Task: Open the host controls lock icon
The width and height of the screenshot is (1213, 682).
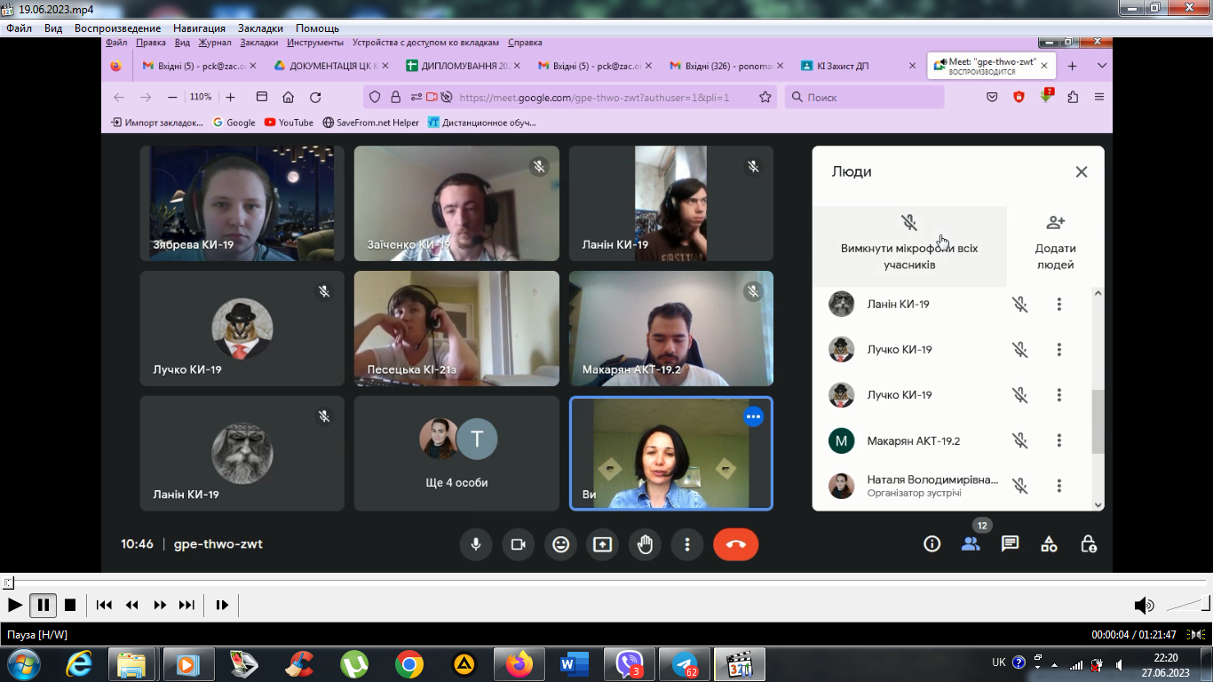Action: click(1088, 544)
